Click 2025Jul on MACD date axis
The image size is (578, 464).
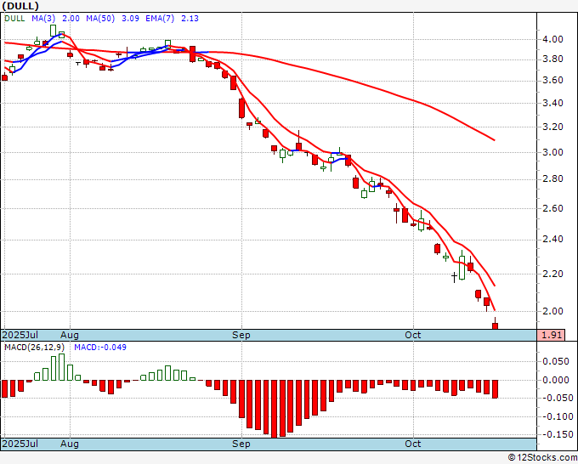(x=20, y=444)
